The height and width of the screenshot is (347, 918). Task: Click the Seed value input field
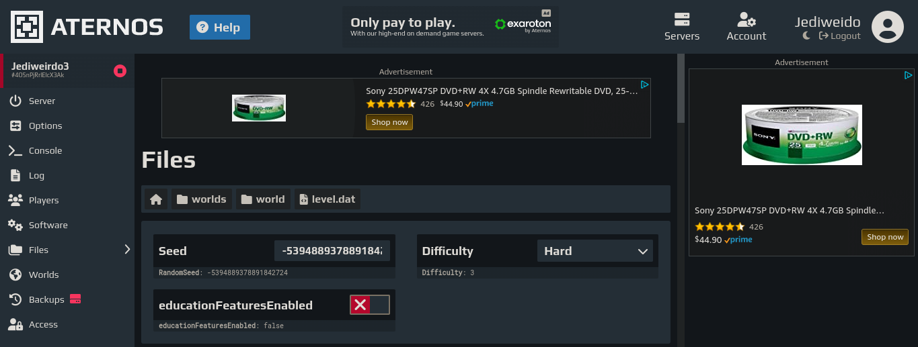332,251
